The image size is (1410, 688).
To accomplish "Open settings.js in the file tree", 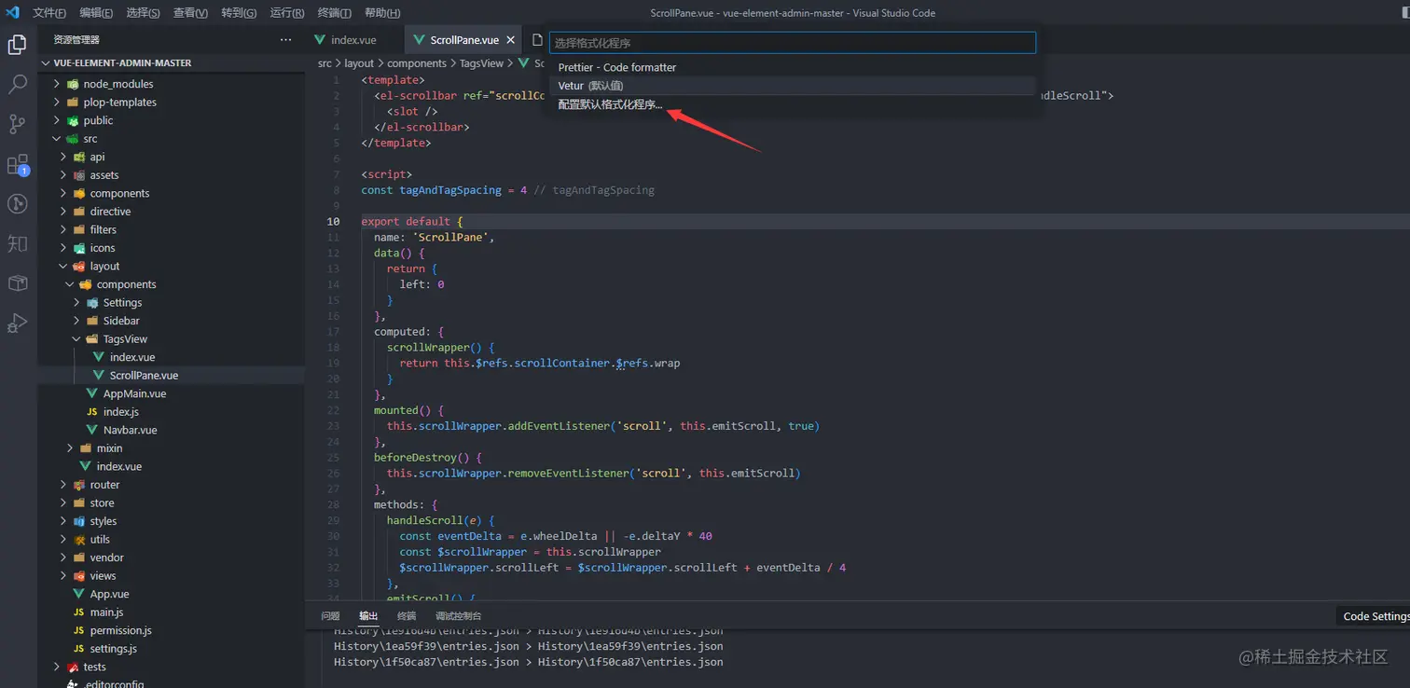I will tap(113, 649).
